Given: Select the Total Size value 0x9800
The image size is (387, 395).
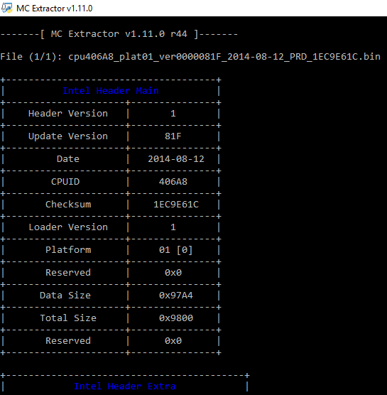Looking at the screenshot, I should point(176,318).
